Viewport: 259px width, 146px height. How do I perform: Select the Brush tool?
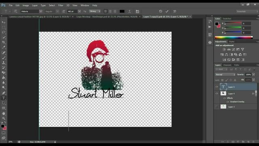tap(4, 58)
